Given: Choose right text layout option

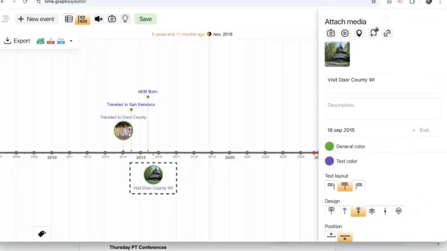Looking at the screenshot, I should click(359, 186).
